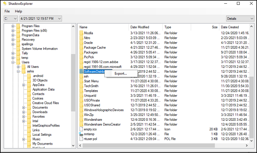
Task: Click the ntuser.pol file icon
Action: (82, 139)
